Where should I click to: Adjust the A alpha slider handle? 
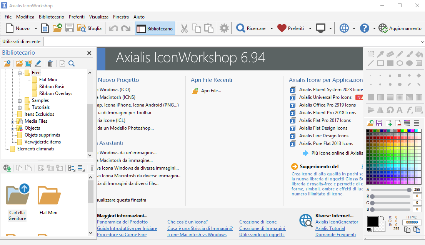tap(409, 190)
